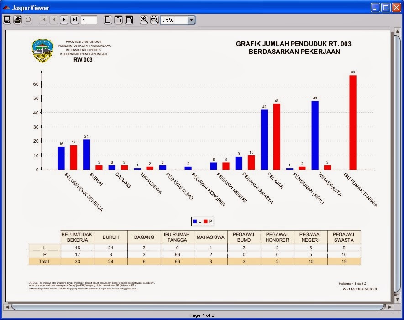The width and height of the screenshot is (404, 320).
Task: Click the red P legend swatch
Action: [x=205, y=221]
